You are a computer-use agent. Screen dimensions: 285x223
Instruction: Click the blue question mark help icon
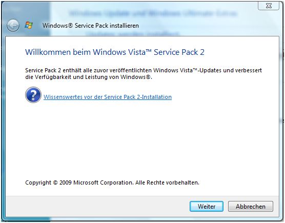33,95
